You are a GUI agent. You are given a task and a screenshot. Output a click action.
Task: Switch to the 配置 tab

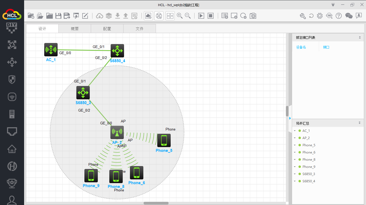point(107,29)
